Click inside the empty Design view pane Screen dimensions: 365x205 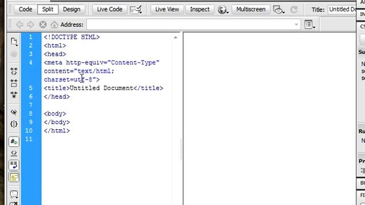click(x=270, y=118)
